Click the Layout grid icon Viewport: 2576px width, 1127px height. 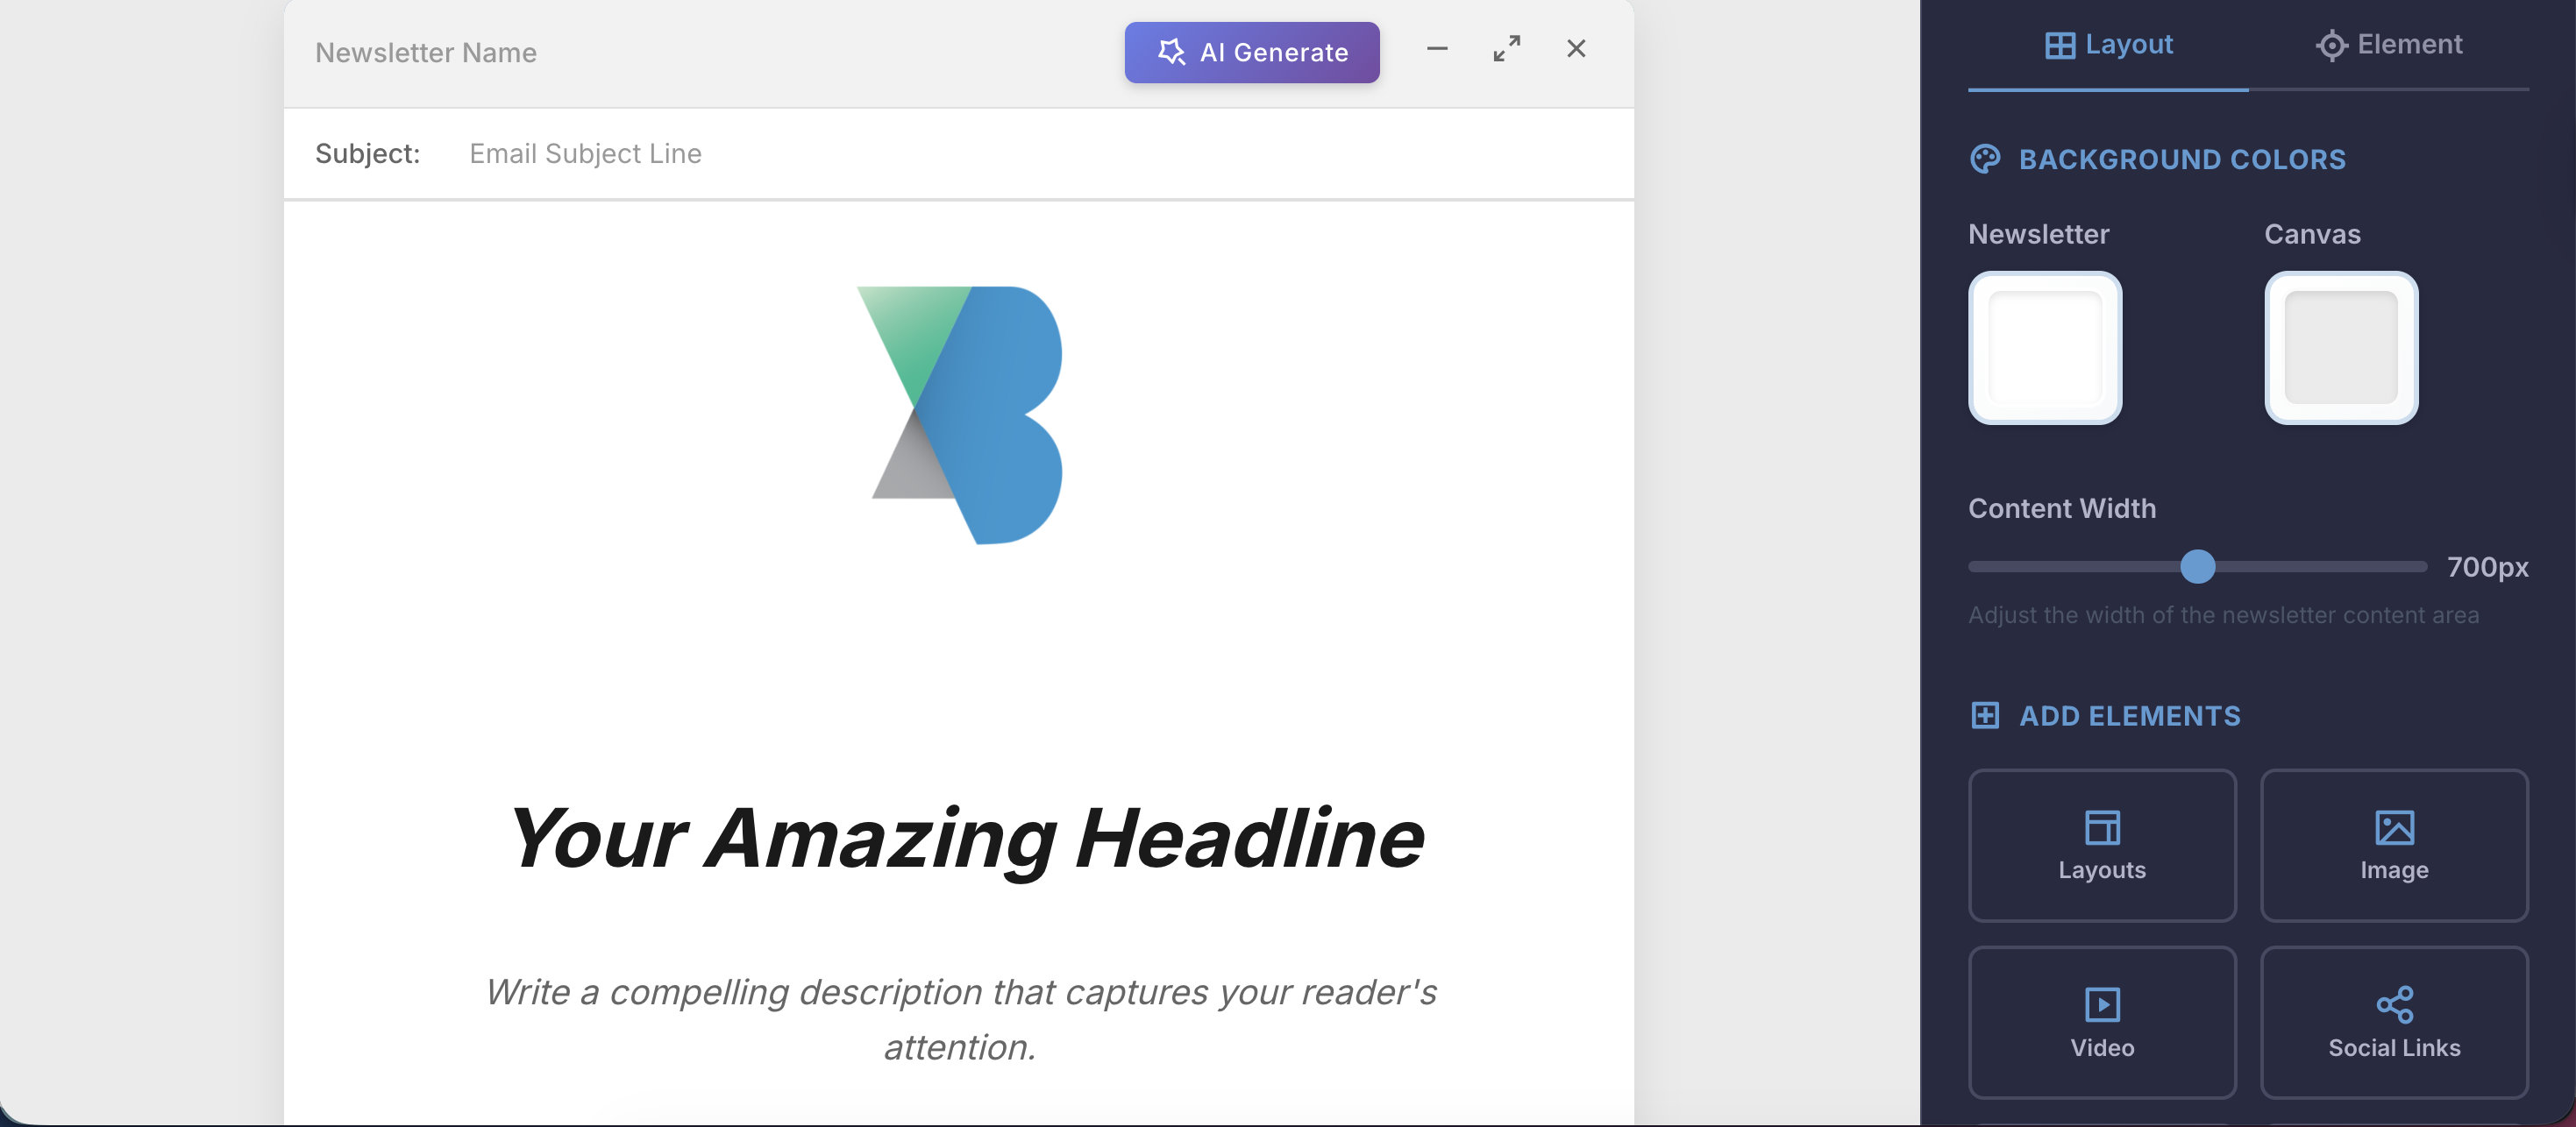click(x=2059, y=44)
